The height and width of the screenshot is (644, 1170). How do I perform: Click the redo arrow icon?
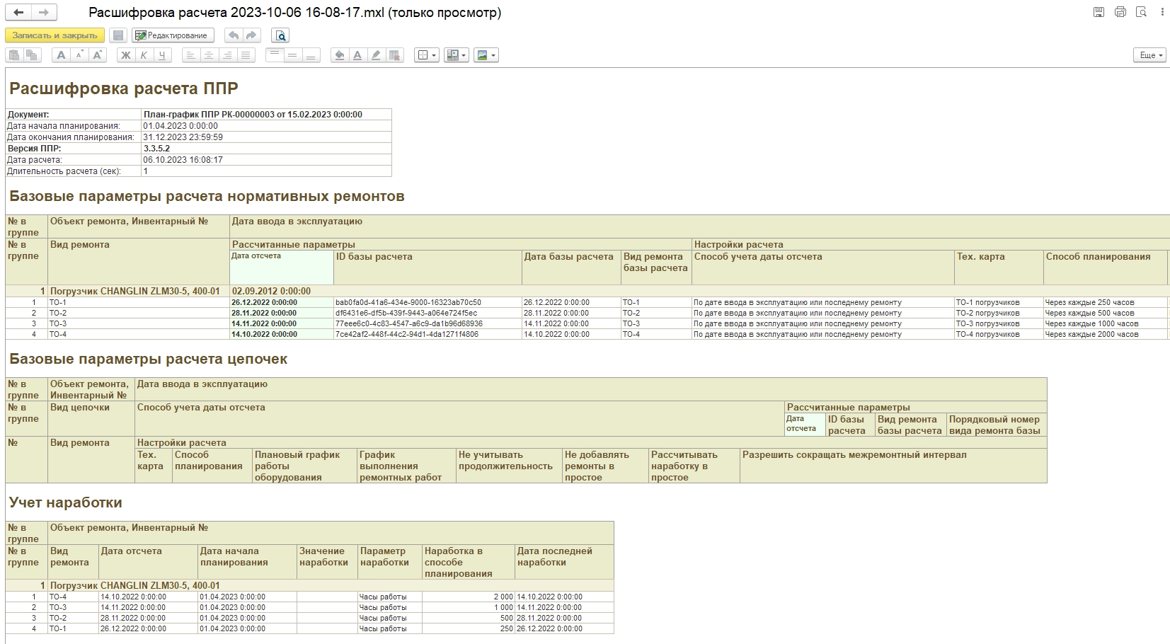pyautogui.click(x=251, y=35)
